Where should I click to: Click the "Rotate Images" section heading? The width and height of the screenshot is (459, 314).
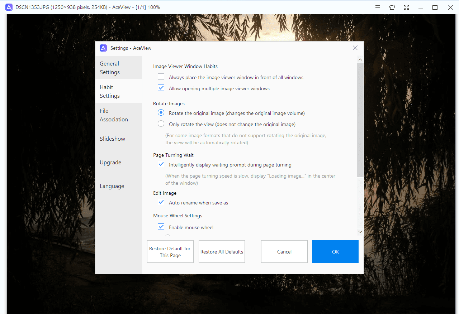(x=169, y=103)
